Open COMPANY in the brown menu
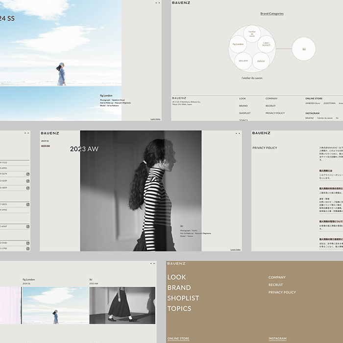Image resolution: width=343 pixels, height=343 pixels. pos(277,277)
